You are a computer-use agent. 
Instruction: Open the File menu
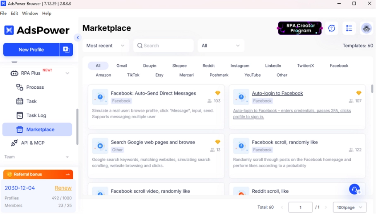[3, 13]
